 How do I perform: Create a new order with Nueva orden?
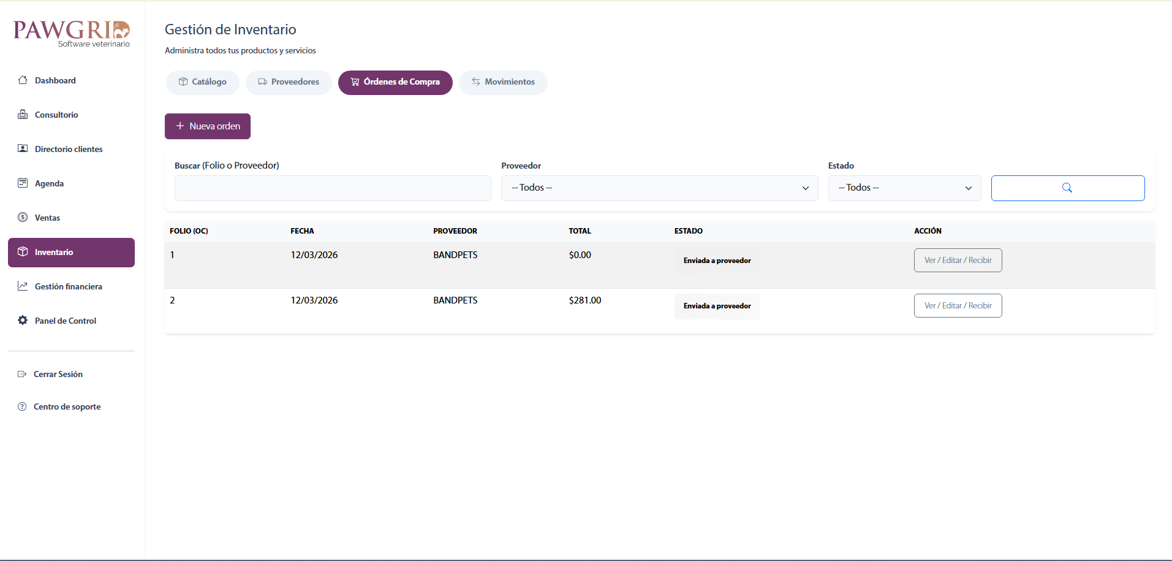(208, 126)
